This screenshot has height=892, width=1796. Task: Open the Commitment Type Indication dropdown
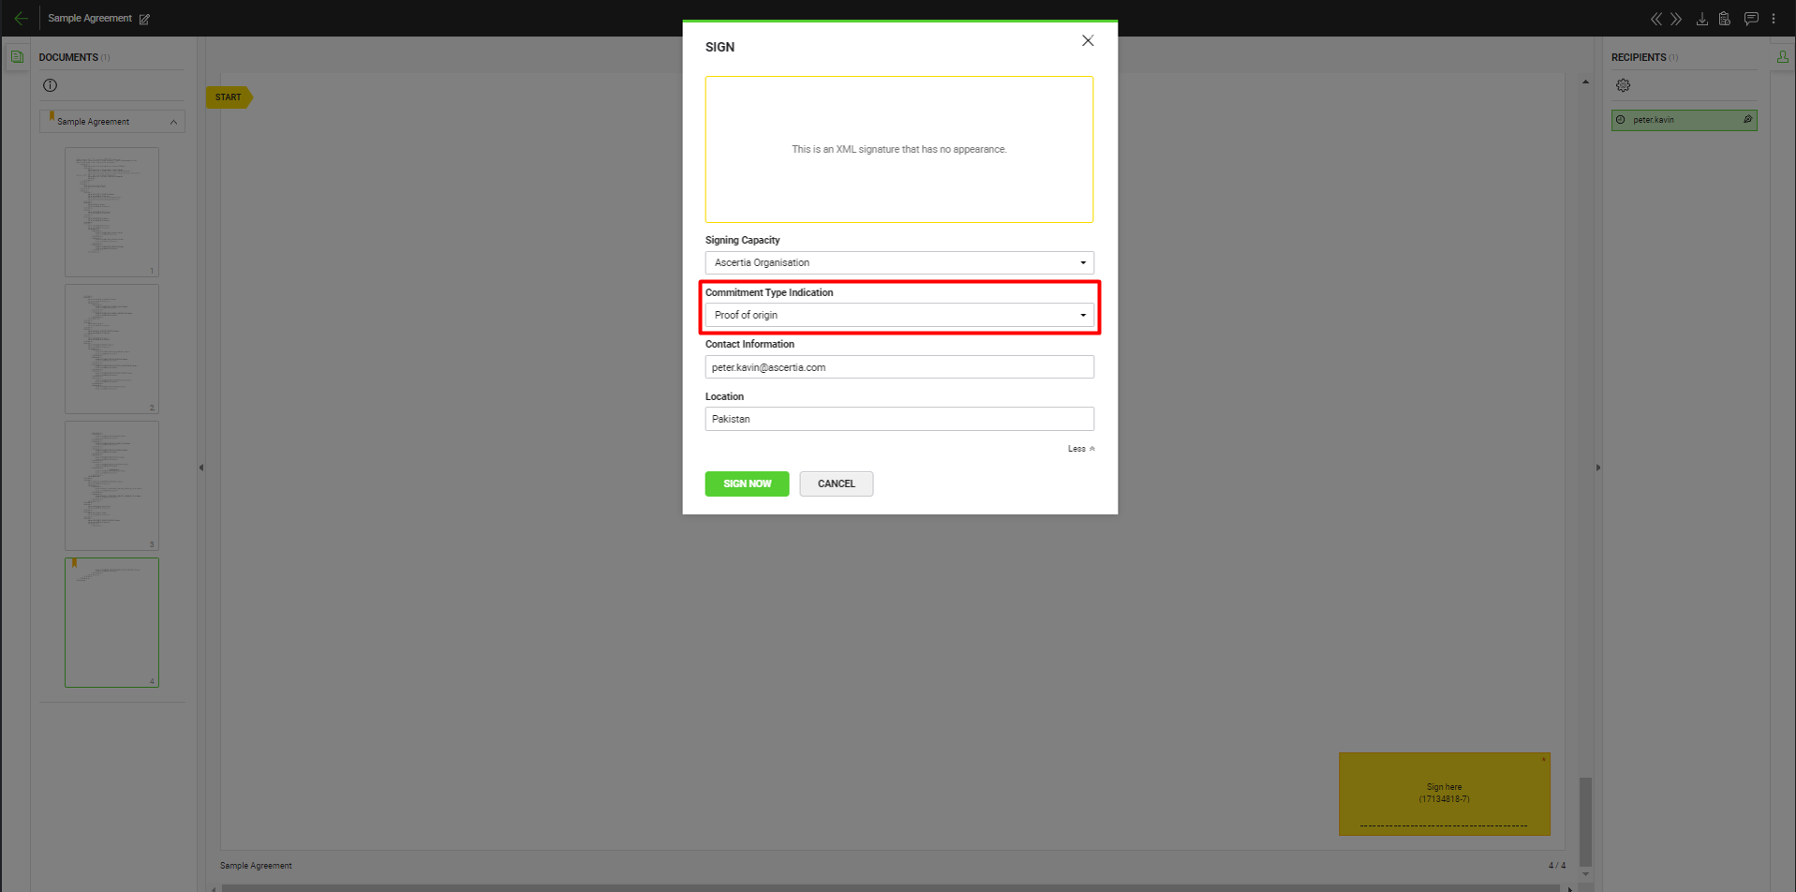(x=898, y=315)
